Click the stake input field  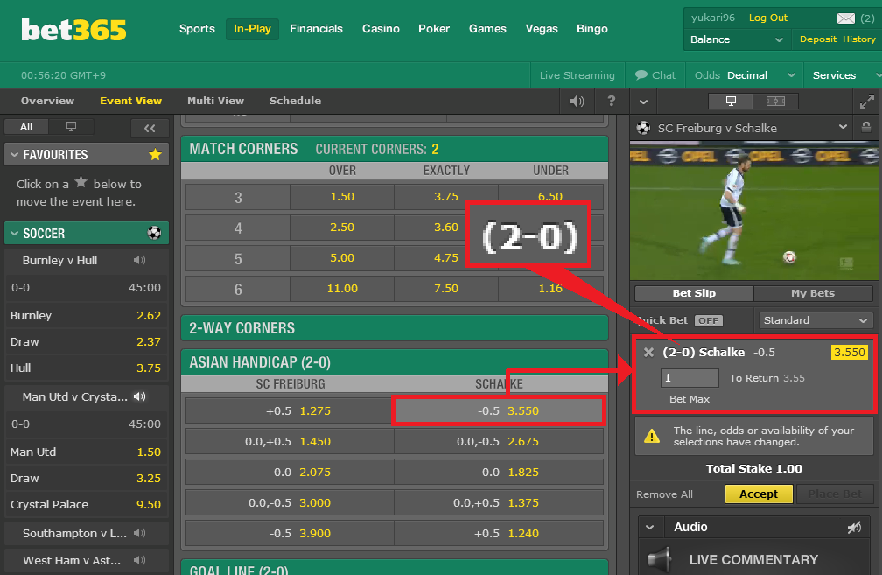(689, 378)
